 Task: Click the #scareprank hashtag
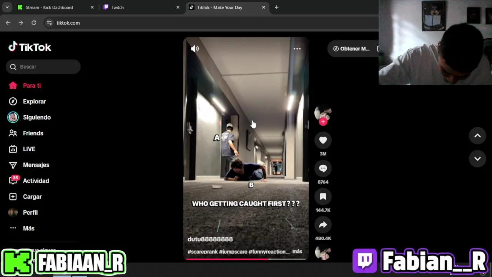click(203, 252)
